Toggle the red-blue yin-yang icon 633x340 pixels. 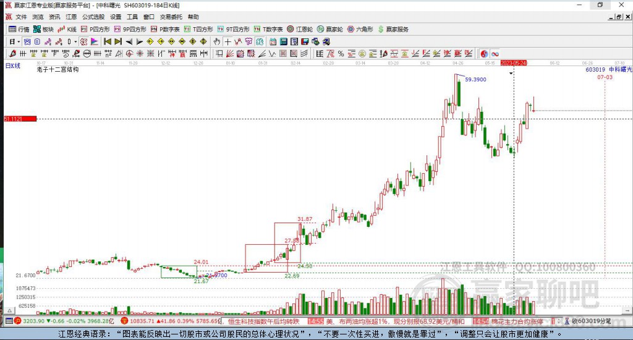pos(484,54)
